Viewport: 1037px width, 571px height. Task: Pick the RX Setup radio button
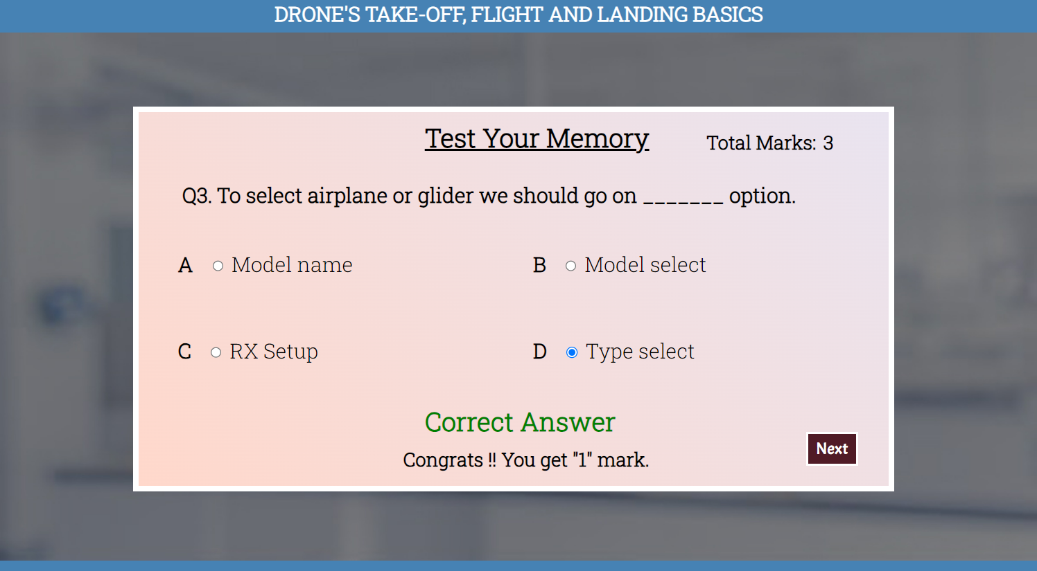point(216,352)
